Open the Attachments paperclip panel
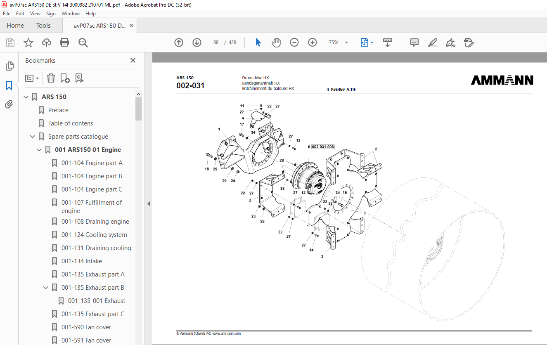 click(x=9, y=104)
